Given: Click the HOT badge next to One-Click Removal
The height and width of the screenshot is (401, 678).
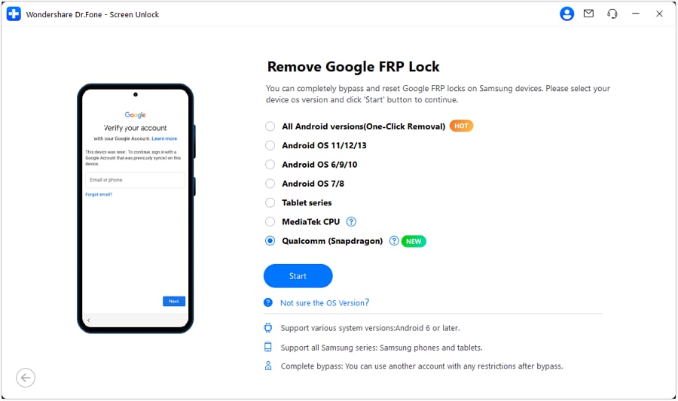Looking at the screenshot, I should 461,126.
